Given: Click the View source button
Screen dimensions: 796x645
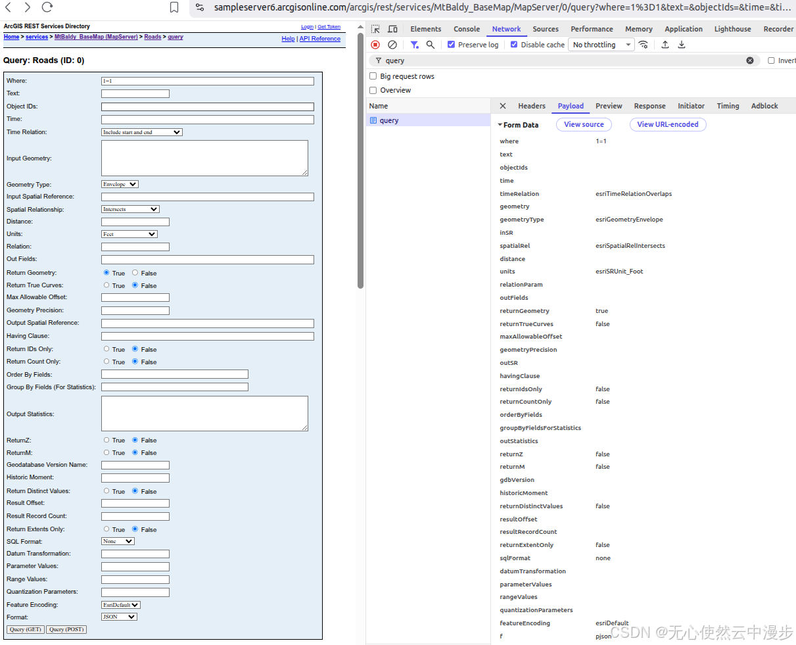Looking at the screenshot, I should [584, 124].
